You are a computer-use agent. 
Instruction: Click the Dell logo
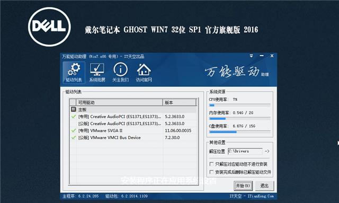tap(49, 27)
